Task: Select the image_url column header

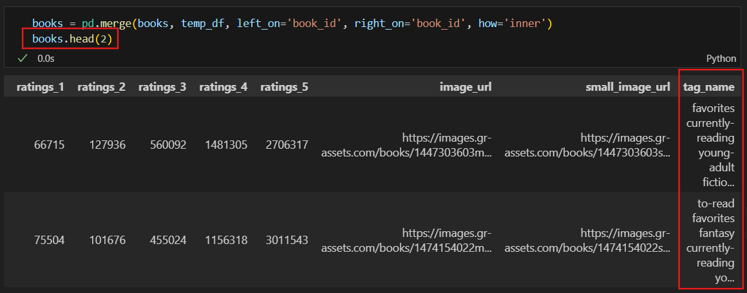Action: point(466,87)
